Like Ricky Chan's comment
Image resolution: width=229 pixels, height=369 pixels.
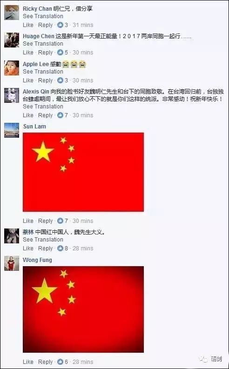[28, 25]
